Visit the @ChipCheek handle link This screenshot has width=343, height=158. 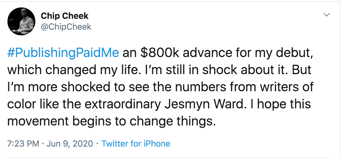66,27
